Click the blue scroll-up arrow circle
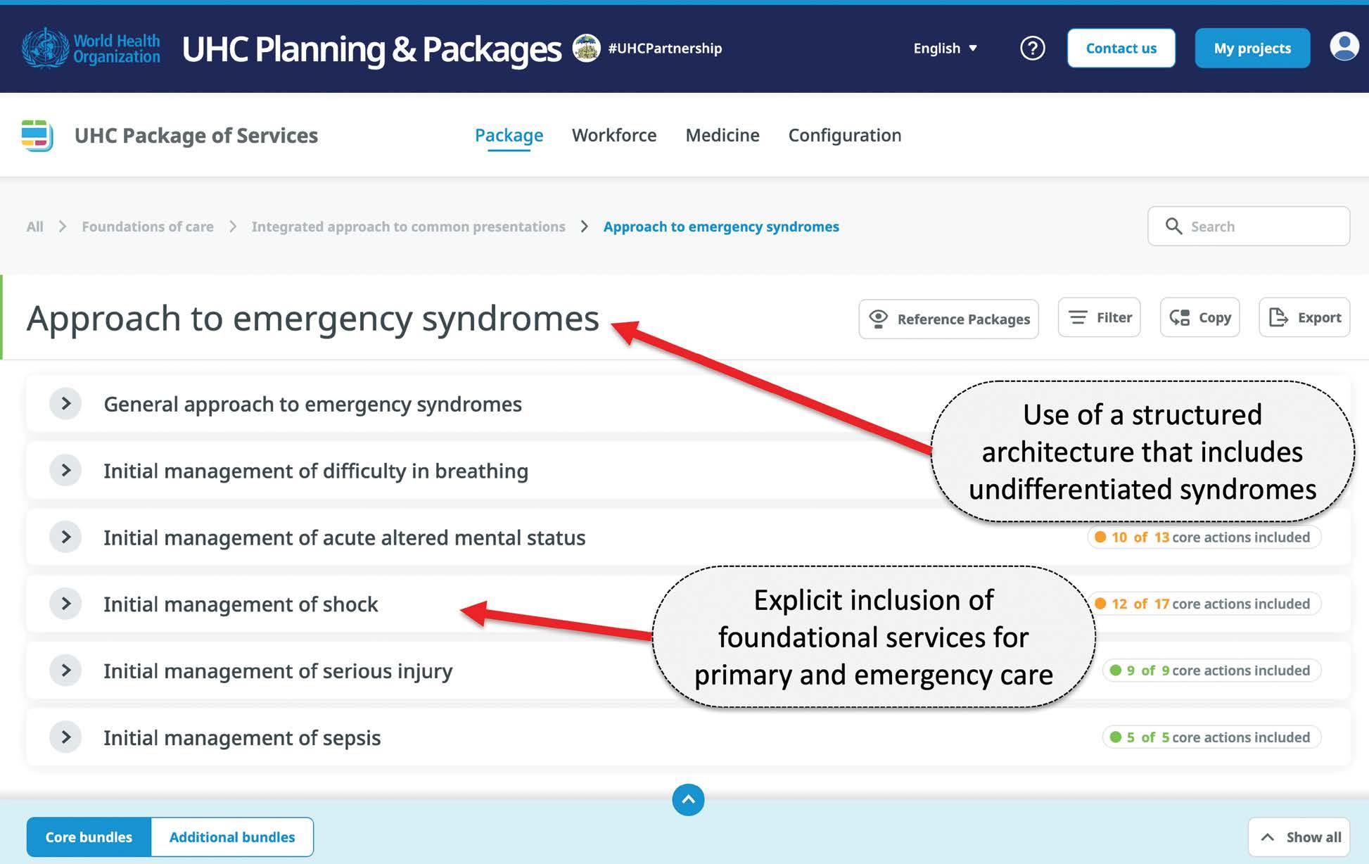 [x=688, y=800]
